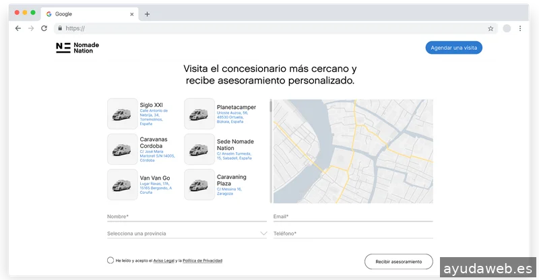The width and height of the screenshot is (539, 280).
Task: Click the Siglo XXI dealer name
Action: [151, 105]
